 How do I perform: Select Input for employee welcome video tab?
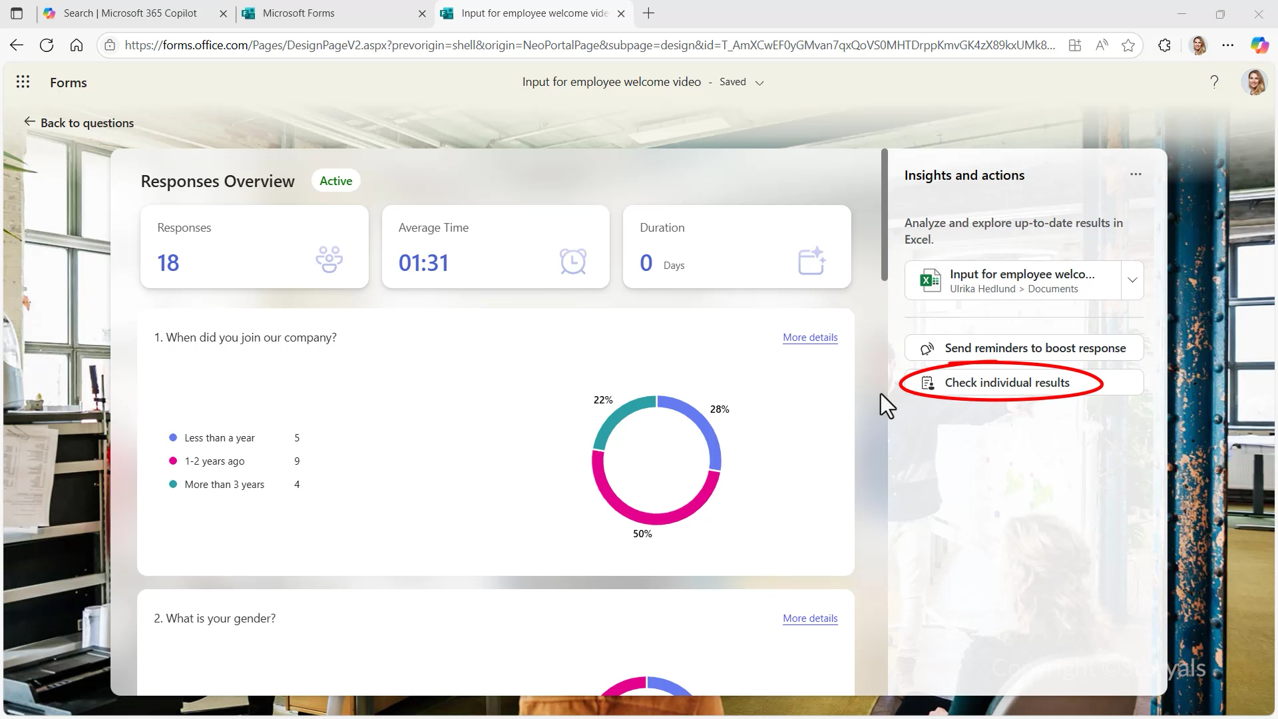pyautogui.click(x=534, y=13)
